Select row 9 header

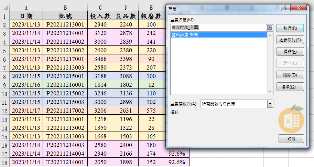(4, 85)
